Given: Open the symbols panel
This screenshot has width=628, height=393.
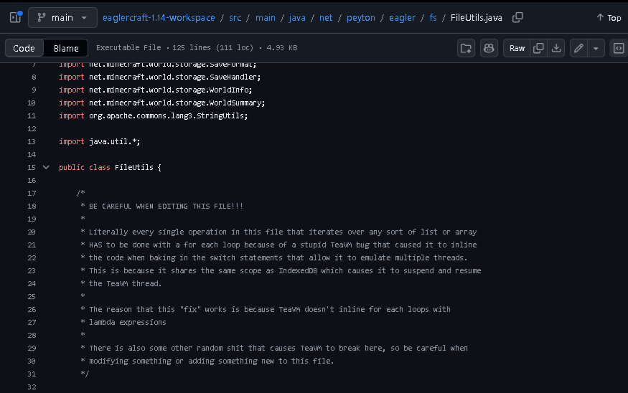Looking at the screenshot, I should point(619,49).
